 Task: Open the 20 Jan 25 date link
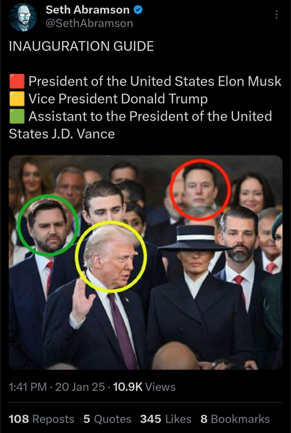click(x=80, y=387)
